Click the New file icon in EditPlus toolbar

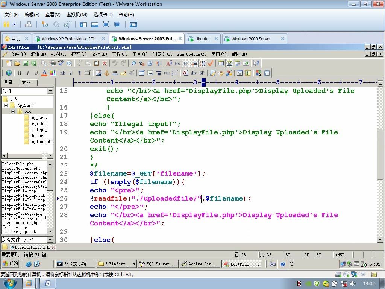click(x=9, y=63)
